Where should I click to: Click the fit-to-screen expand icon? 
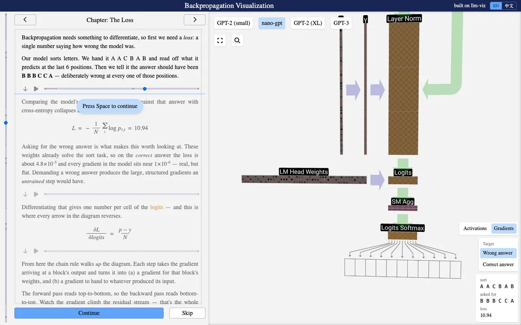pyautogui.click(x=220, y=41)
